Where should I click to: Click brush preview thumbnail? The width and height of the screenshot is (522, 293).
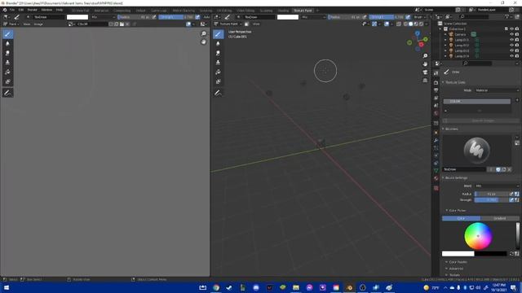(x=476, y=150)
